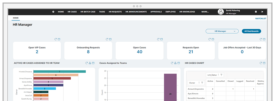Refresh the Open VIP Cases widget
Screen dimensions: 275x101
[x=56, y=39]
